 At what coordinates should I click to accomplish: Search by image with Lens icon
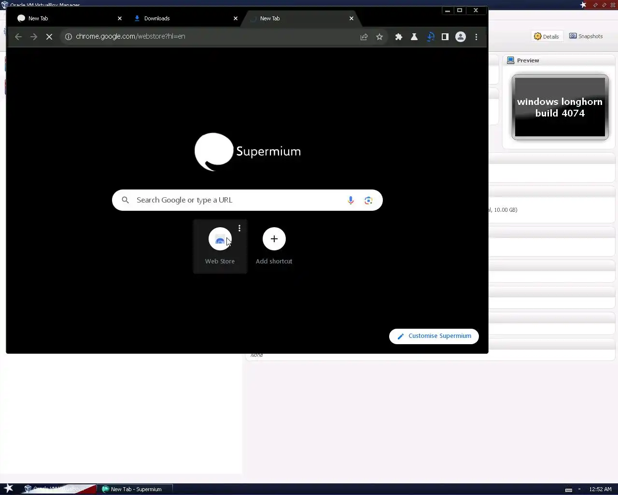(x=368, y=200)
